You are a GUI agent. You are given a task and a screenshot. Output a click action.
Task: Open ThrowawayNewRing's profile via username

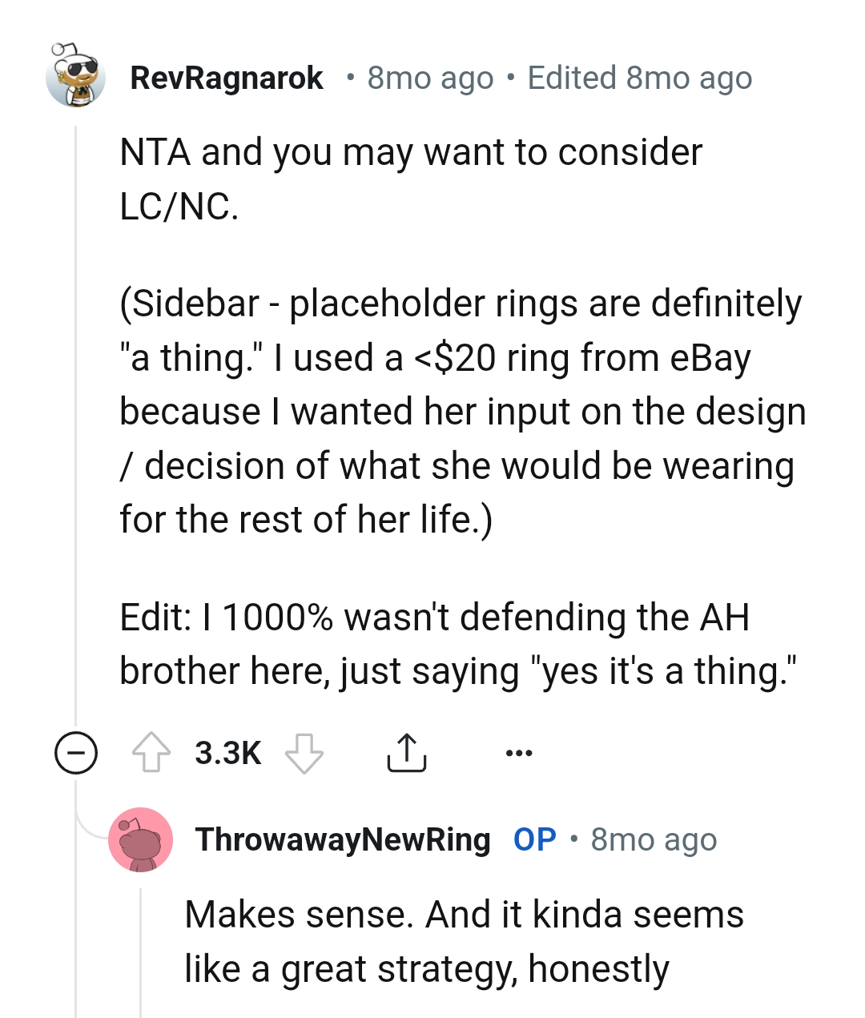pyautogui.click(x=344, y=839)
